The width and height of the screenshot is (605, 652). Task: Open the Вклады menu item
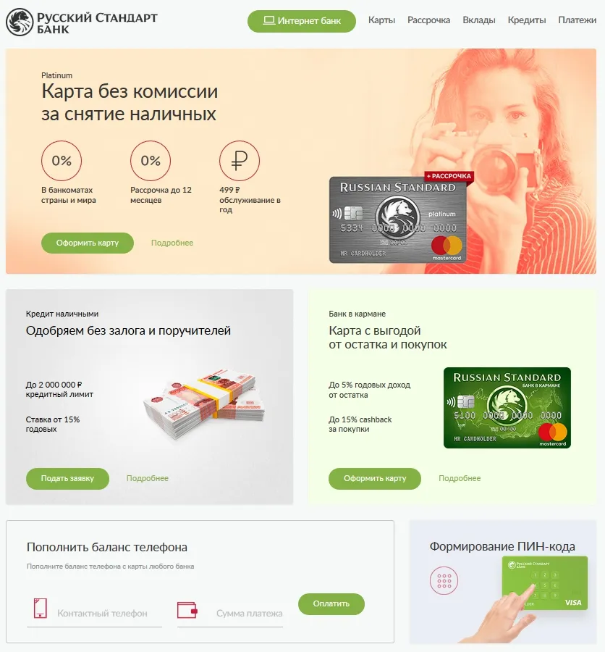click(x=478, y=20)
